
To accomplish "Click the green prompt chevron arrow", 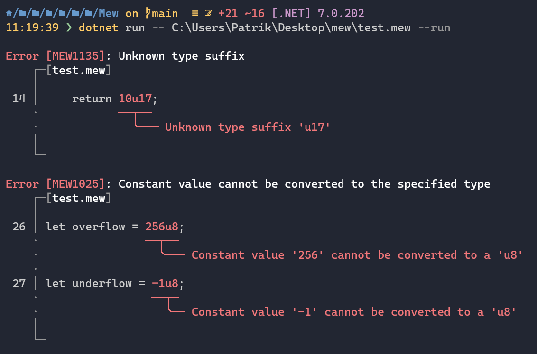I will tap(69, 27).
